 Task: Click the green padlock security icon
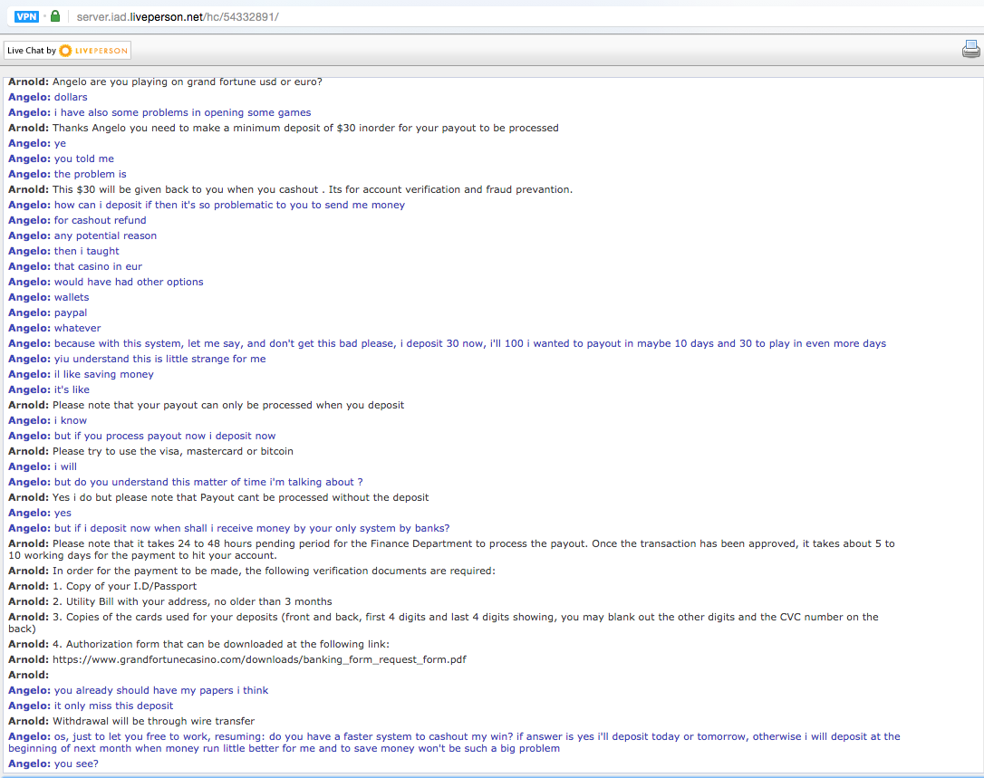[x=55, y=16]
